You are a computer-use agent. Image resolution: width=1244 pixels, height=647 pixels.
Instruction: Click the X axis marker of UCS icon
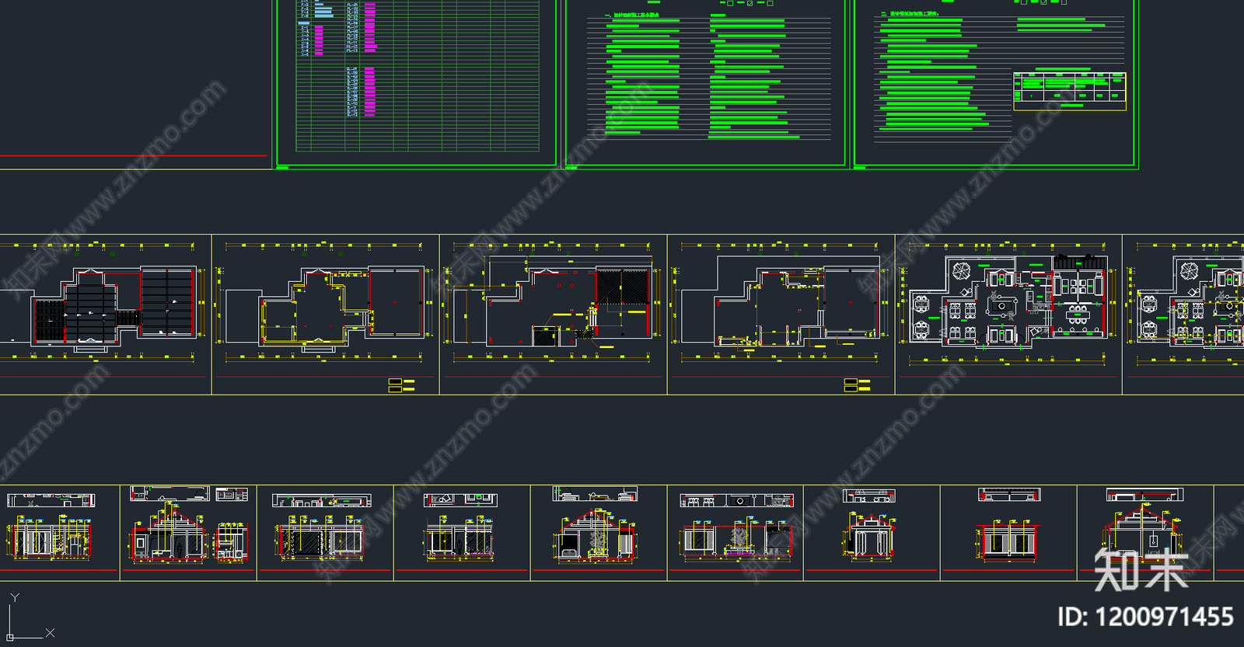[50, 633]
